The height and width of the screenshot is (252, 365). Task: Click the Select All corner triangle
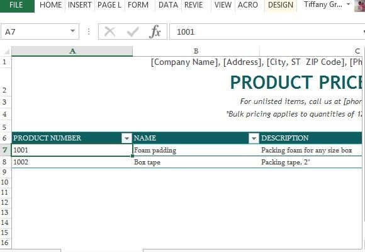(x=6, y=51)
